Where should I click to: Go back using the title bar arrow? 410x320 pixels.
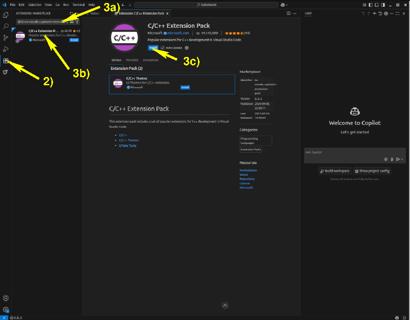coord(123,5)
